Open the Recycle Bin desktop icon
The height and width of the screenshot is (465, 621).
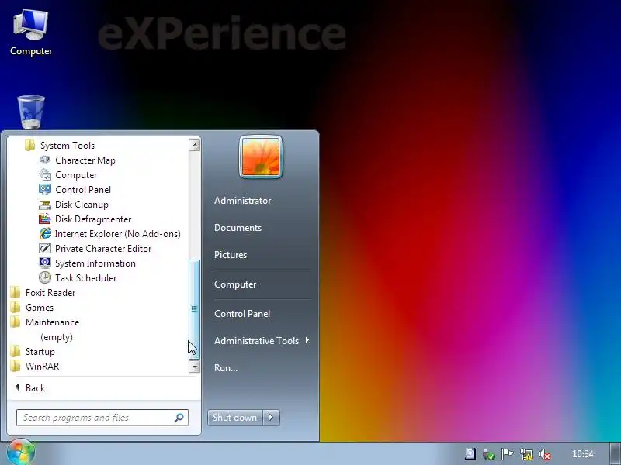31,112
